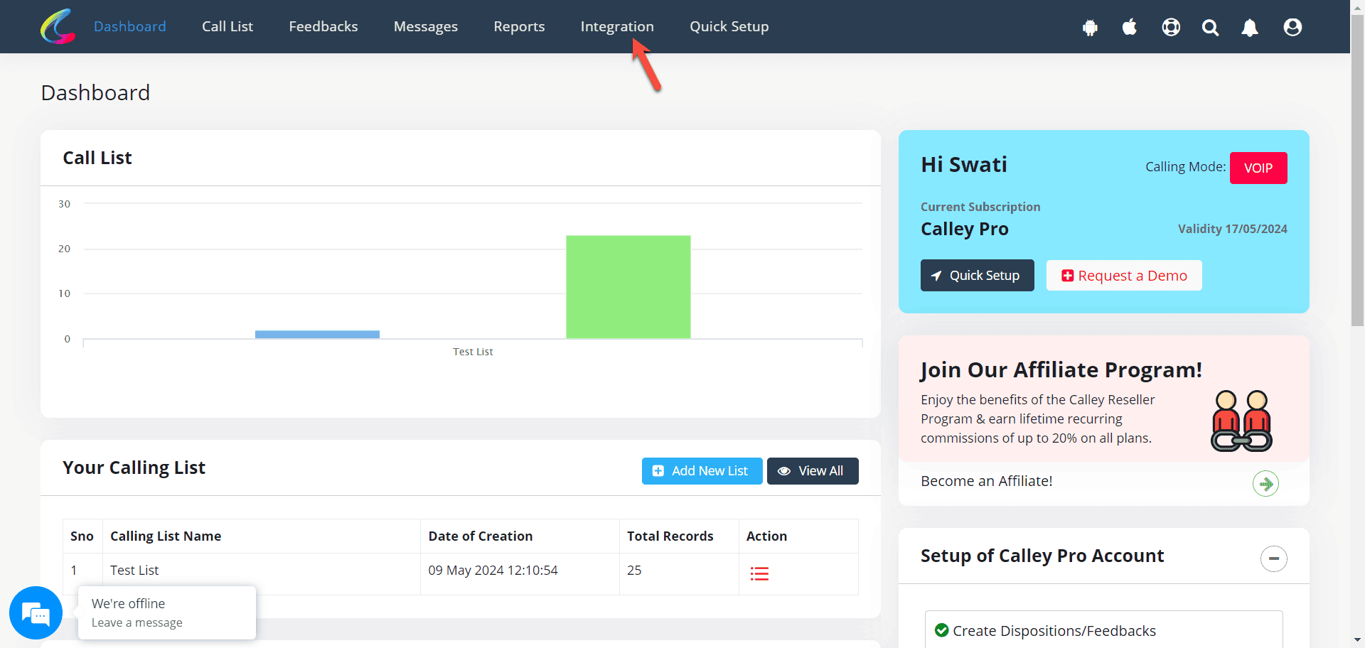Go to the Messages section
This screenshot has width=1365, height=648.
click(425, 26)
